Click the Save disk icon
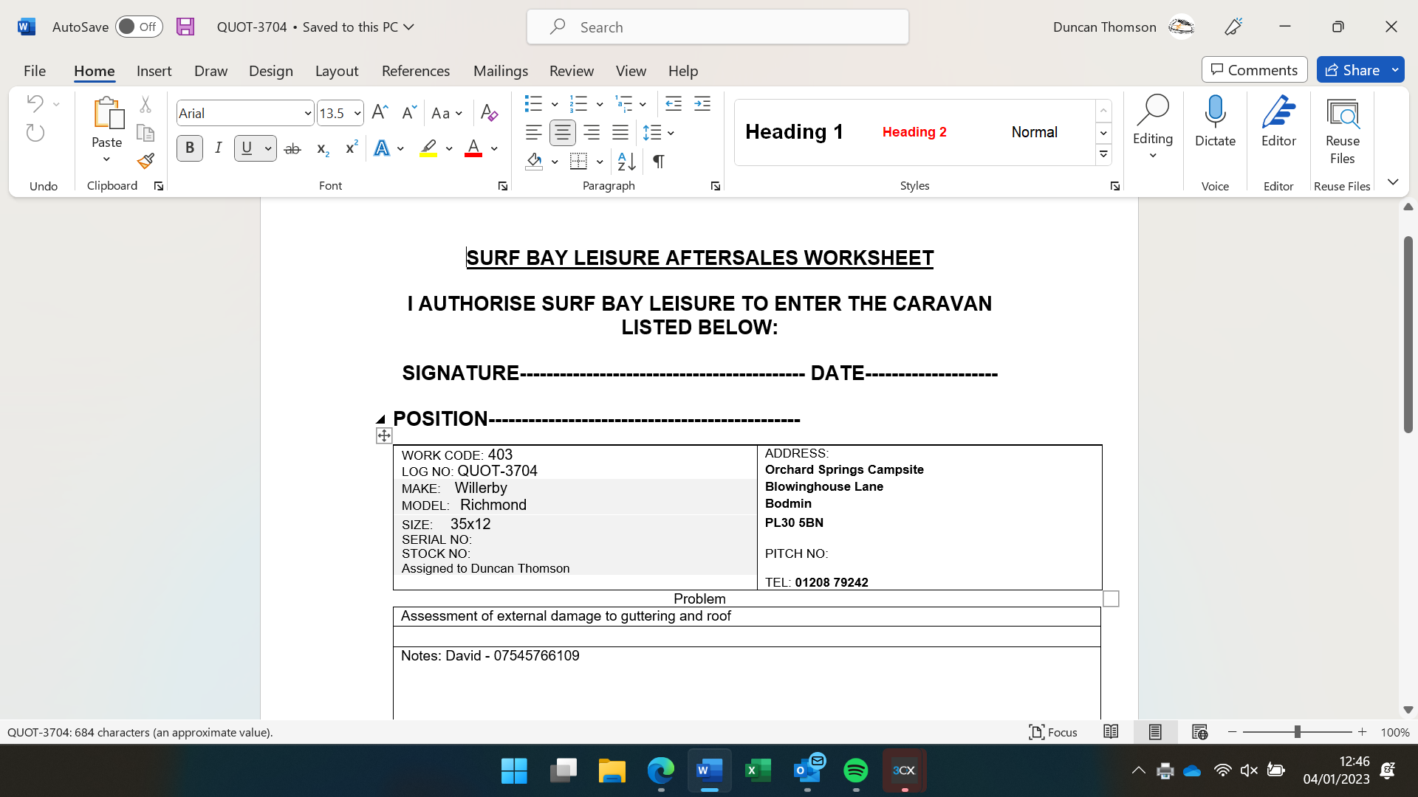This screenshot has width=1418, height=797. pyautogui.click(x=185, y=27)
